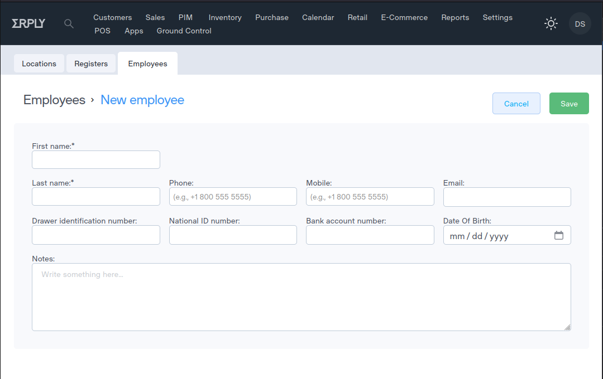
Task: Go back via Employees breadcrumb
Action: (54, 100)
